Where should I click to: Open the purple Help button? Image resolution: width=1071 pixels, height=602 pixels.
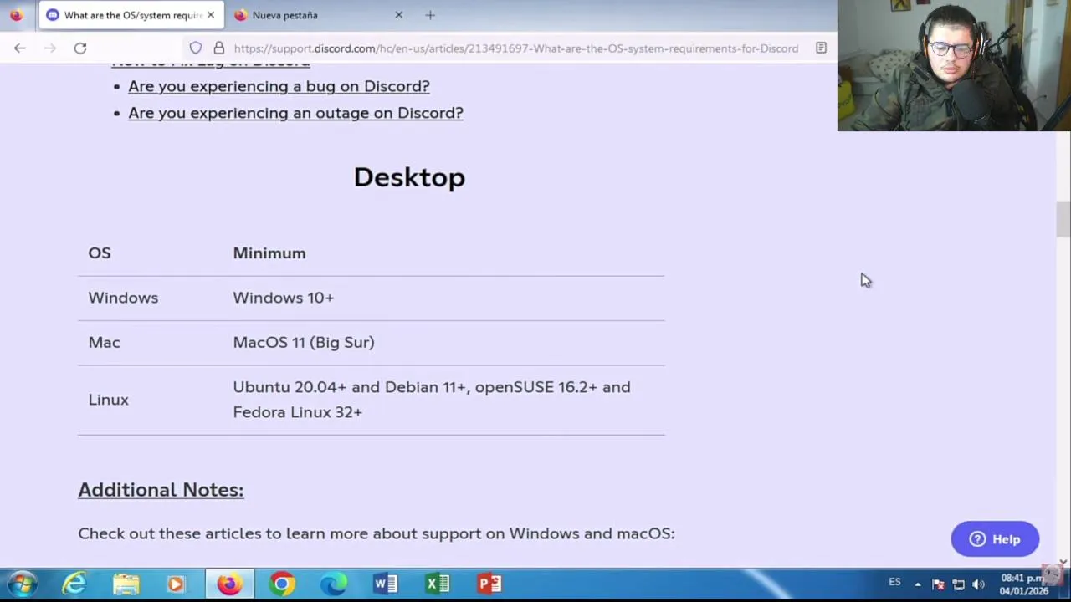[x=995, y=539]
